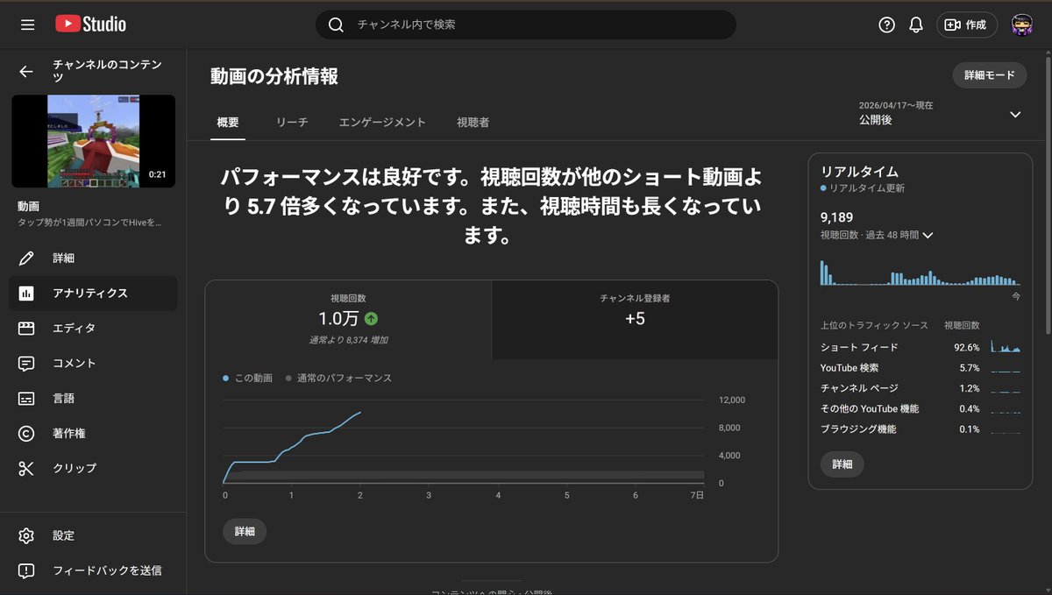Click the チャンネルのコンテンツ heading
1052x595 pixels.
pyautogui.click(x=107, y=71)
